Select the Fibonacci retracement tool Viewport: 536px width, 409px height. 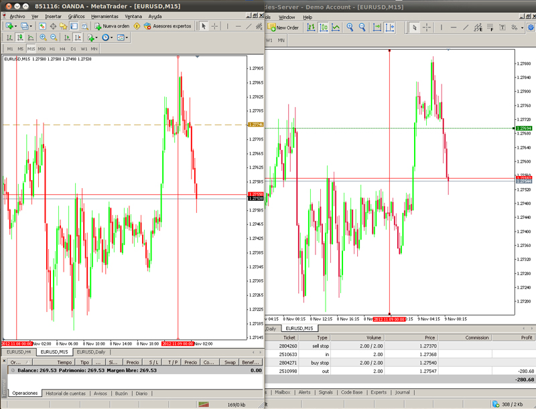[490, 27]
